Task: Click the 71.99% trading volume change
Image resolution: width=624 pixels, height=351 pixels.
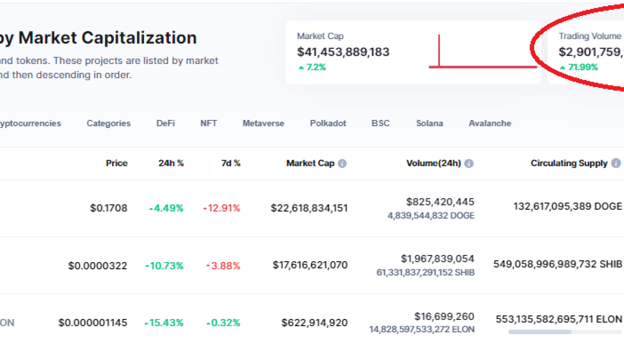Action: tap(579, 67)
